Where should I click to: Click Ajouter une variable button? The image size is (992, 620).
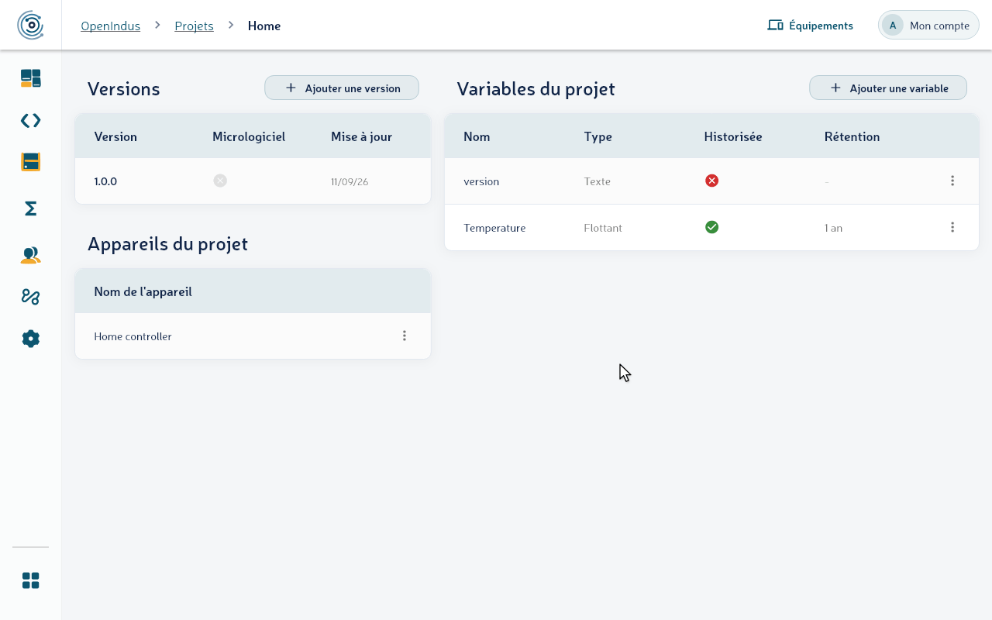[888, 88]
